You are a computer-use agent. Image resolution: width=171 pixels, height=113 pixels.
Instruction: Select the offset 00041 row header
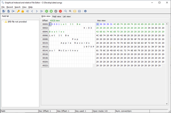45,32
